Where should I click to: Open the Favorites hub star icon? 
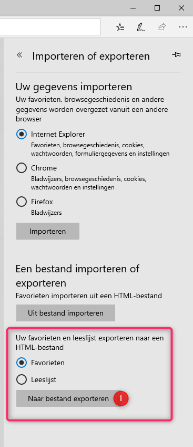click(x=120, y=27)
